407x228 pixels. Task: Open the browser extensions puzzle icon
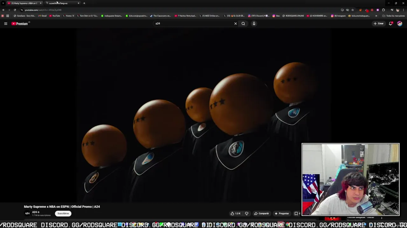(x=383, y=10)
